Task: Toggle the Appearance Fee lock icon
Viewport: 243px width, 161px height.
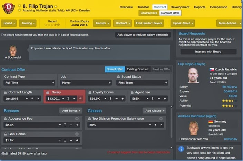Action: (6, 119)
